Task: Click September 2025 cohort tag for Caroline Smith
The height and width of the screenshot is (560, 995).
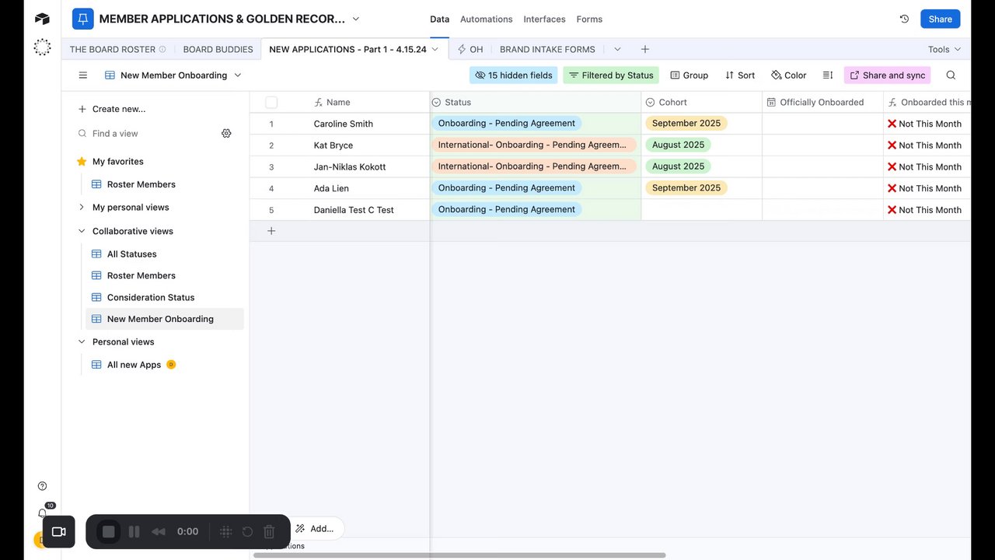Action: (686, 124)
